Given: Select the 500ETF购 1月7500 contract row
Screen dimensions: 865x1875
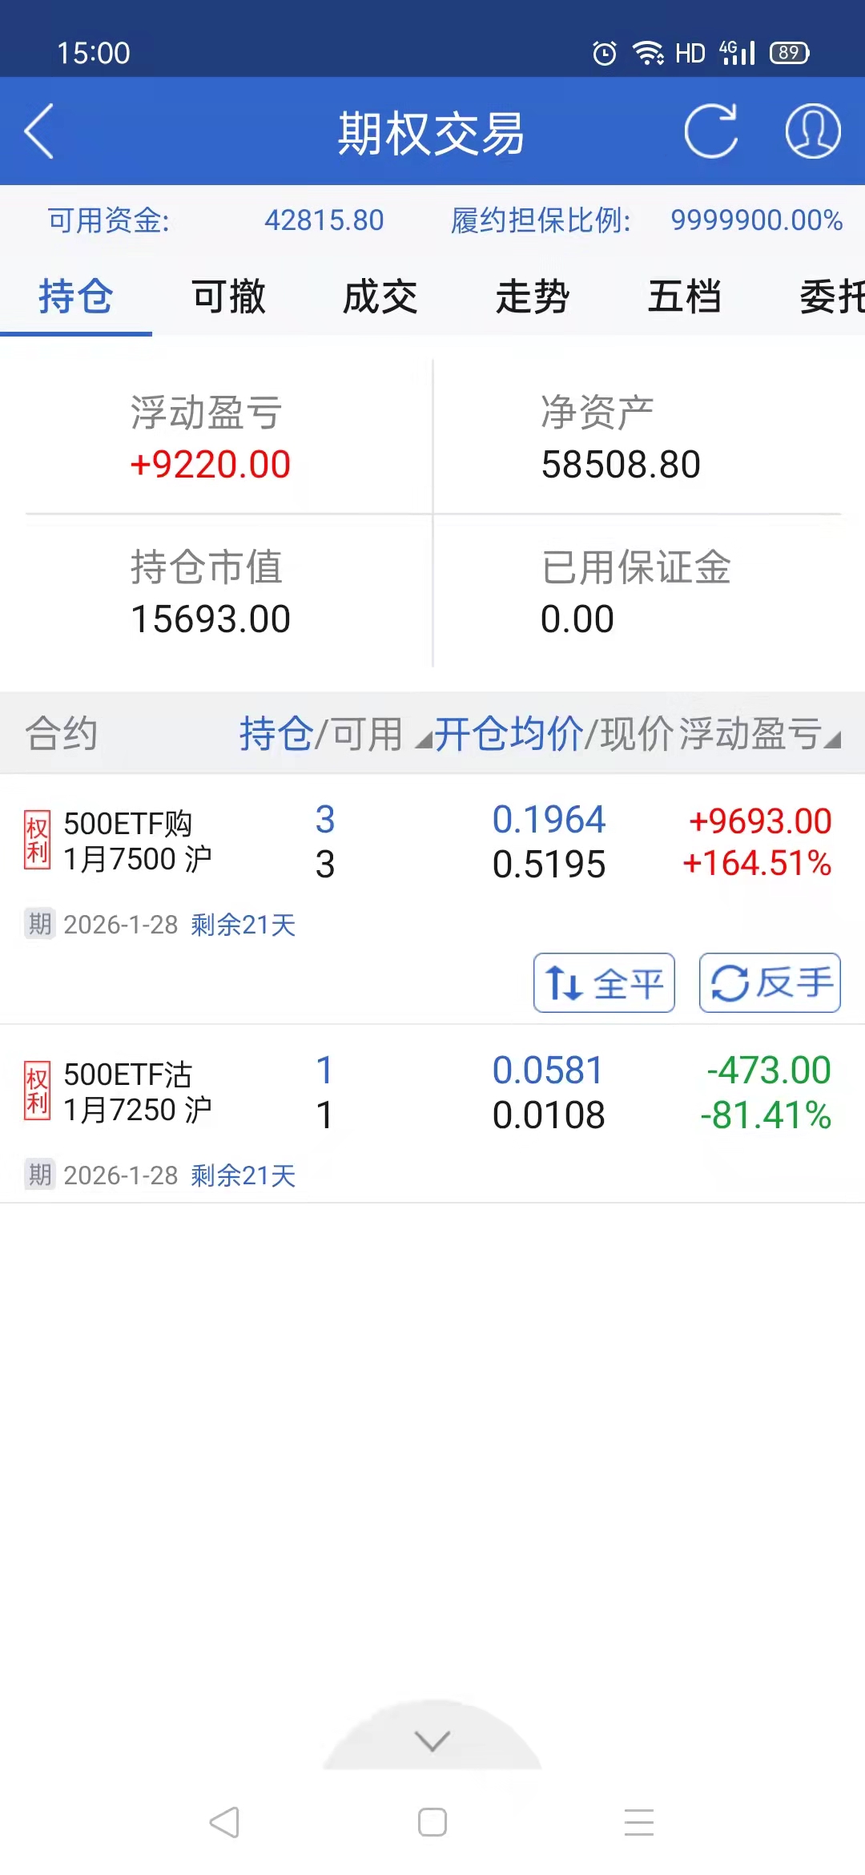Looking at the screenshot, I should 432,841.
